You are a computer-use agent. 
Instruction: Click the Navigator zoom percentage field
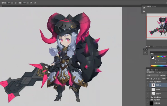[149, 47]
